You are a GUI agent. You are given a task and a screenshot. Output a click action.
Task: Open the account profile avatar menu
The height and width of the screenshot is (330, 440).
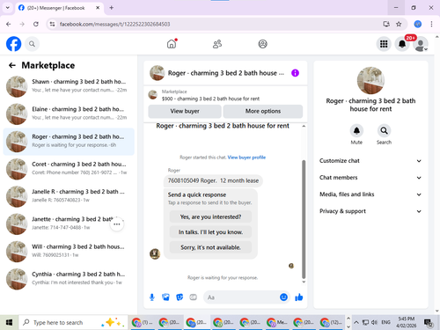[421, 44]
